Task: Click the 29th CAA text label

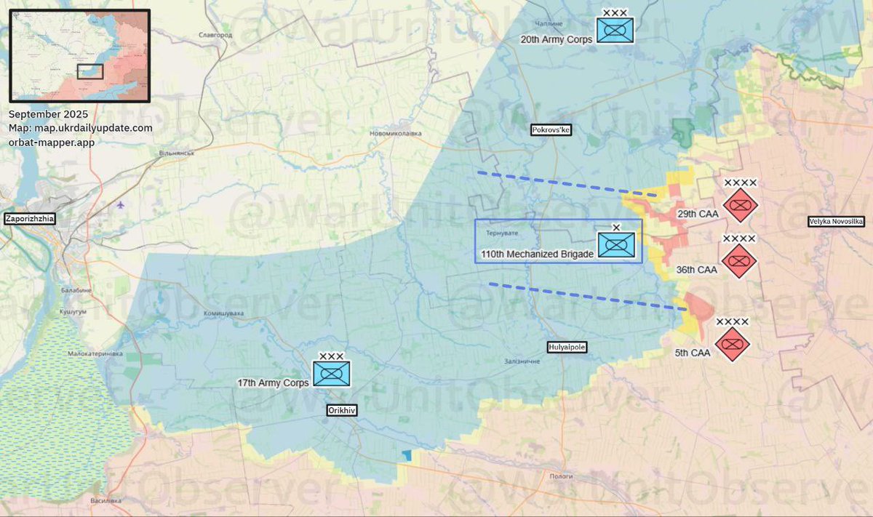Action: pos(698,214)
